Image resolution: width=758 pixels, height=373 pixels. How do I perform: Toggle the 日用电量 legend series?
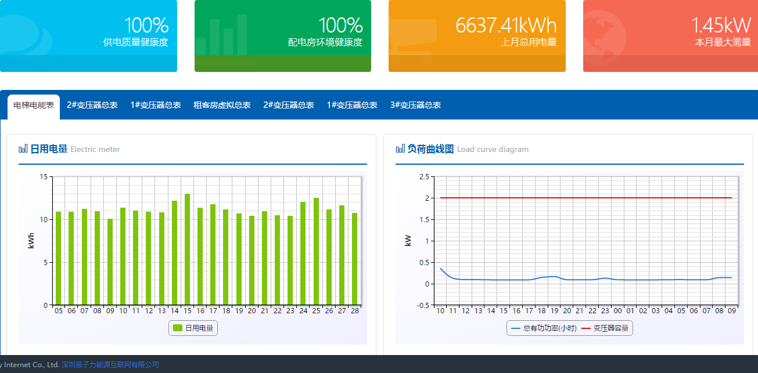193,328
